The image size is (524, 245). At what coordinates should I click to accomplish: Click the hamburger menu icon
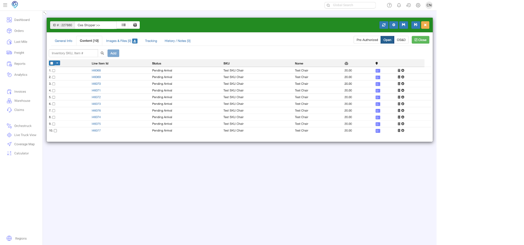tap(5, 5)
